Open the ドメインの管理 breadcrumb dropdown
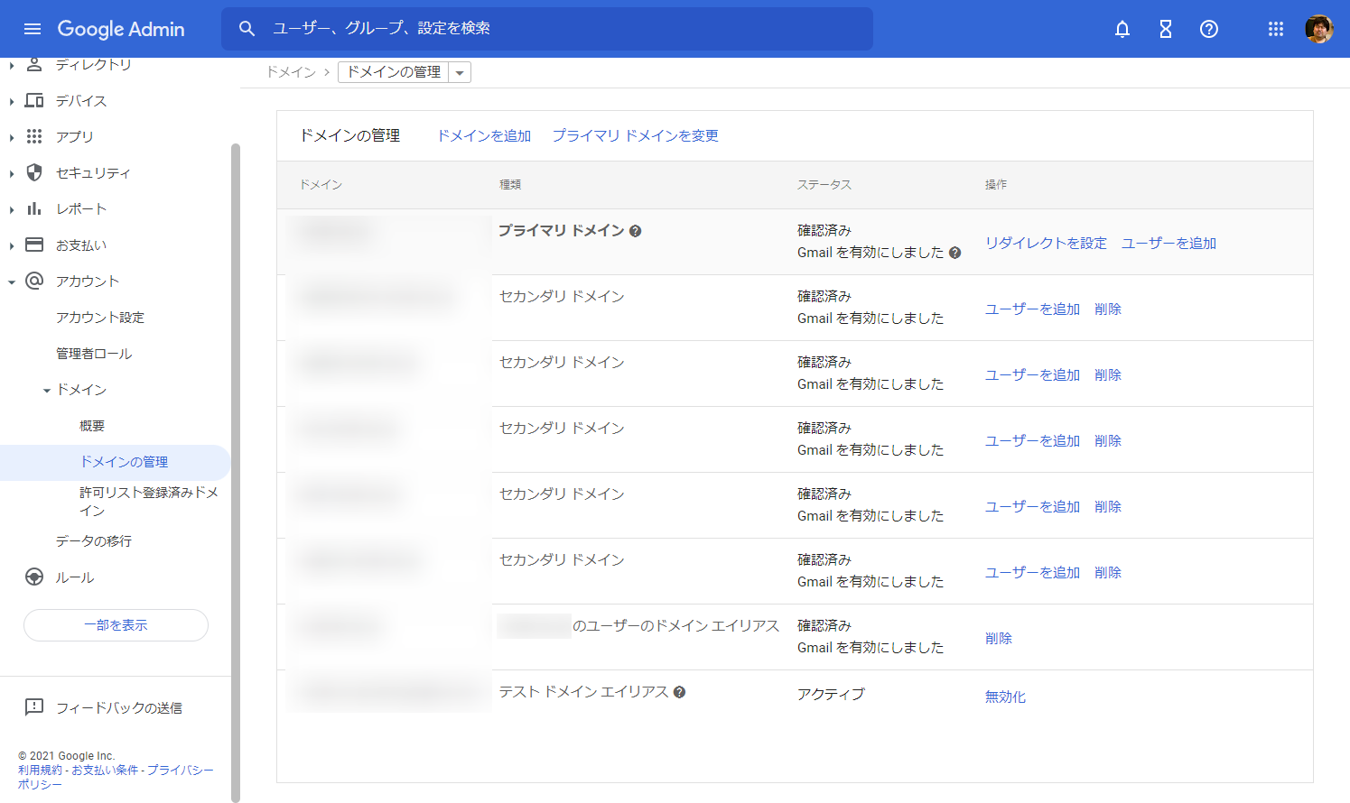The height and width of the screenshot is (803, 1350). click(x=460, y=73)
